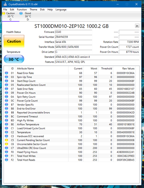Open the Function menu

(22, 10)
